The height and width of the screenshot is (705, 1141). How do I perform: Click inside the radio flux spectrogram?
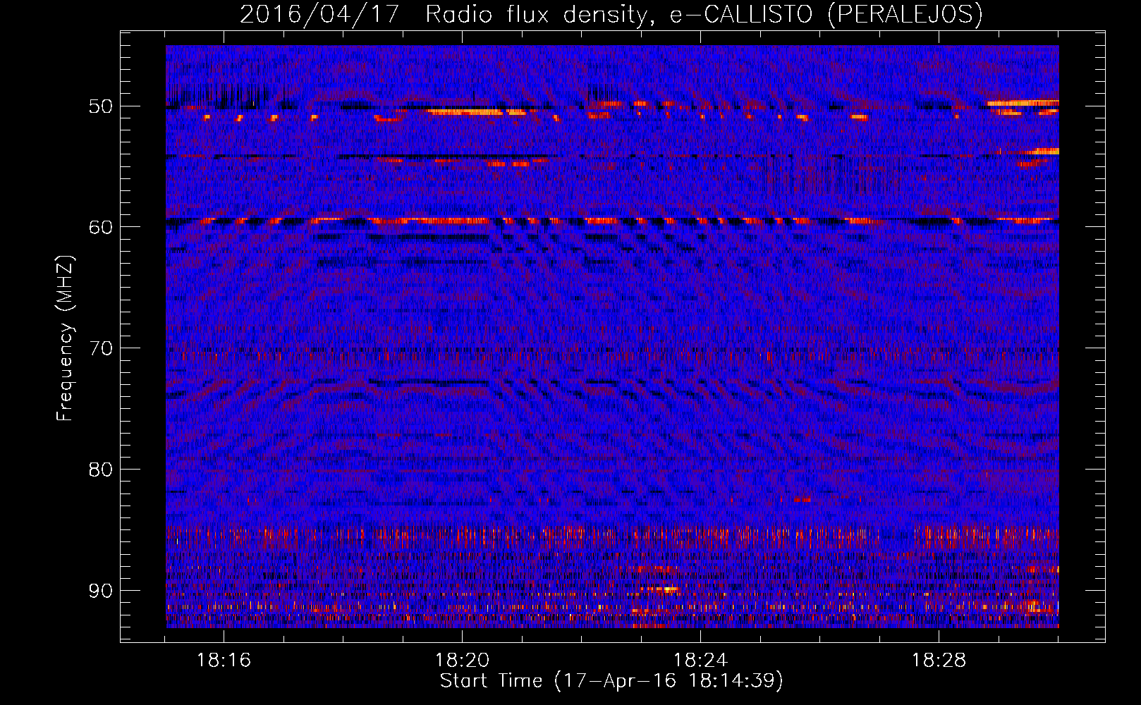pos(612,336)
